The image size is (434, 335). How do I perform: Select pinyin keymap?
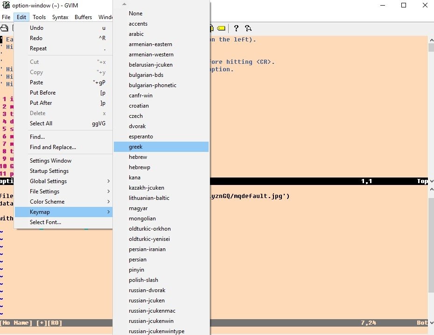[x=161, y=270]
